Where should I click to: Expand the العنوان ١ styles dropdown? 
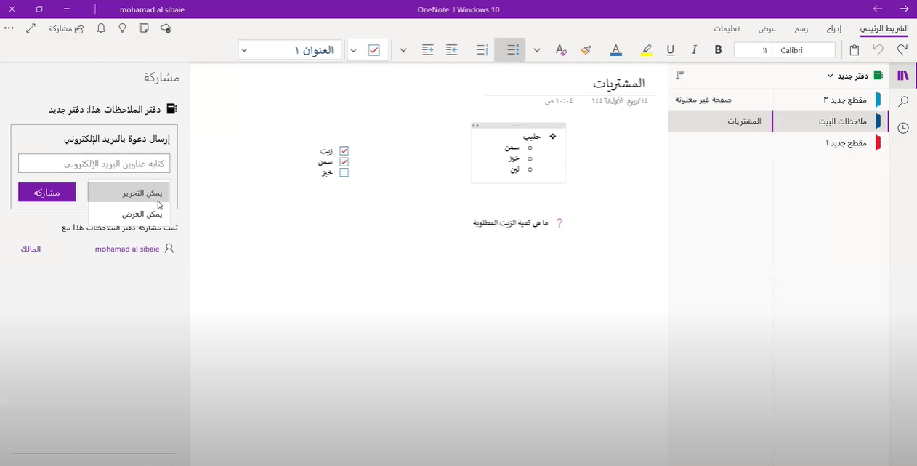point(244,50)
